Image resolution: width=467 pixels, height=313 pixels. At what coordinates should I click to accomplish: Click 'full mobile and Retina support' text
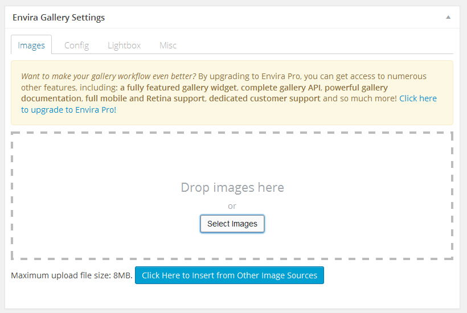click(145, 98)
